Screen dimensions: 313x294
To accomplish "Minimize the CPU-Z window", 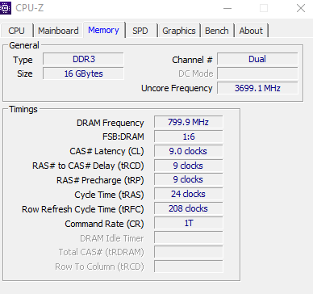I will click(227, 8).
